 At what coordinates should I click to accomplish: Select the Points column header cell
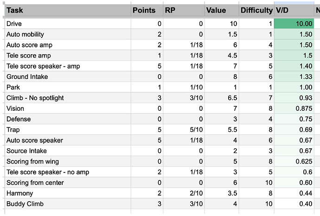(x=147, y=10)
